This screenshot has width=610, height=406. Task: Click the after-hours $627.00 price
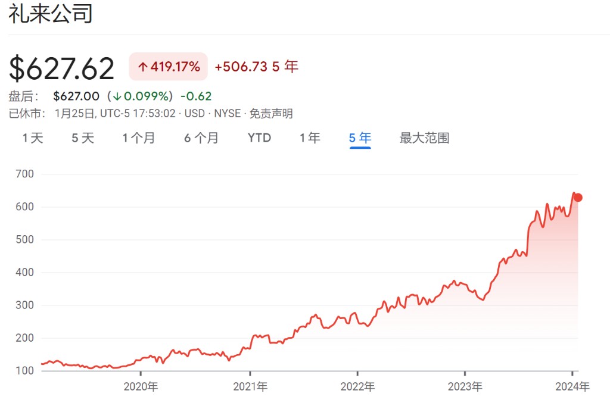76,96
